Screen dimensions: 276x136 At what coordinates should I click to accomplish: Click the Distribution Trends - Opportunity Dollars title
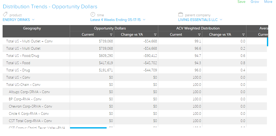(x=50, y=7)
